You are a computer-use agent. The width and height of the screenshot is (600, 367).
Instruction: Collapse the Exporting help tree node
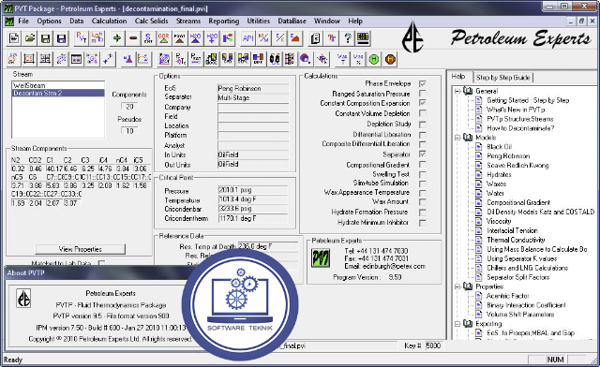[457, 324]
